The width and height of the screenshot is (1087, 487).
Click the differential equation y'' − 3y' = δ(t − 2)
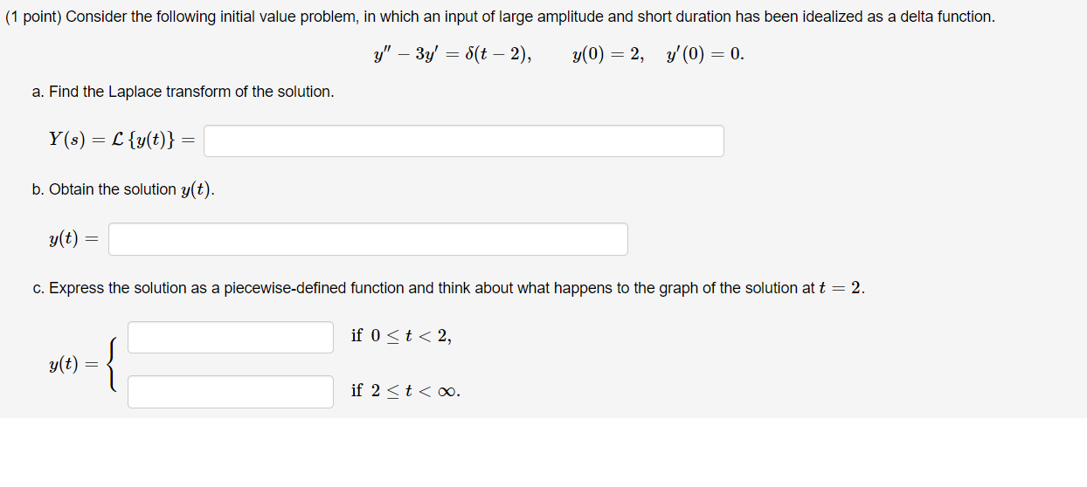pos(452,54)
